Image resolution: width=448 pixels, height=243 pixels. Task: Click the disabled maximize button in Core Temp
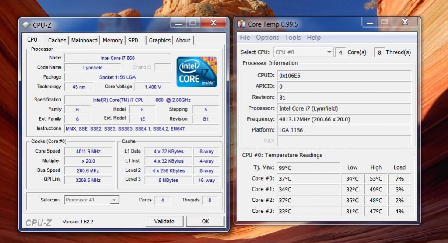[384, 22]
